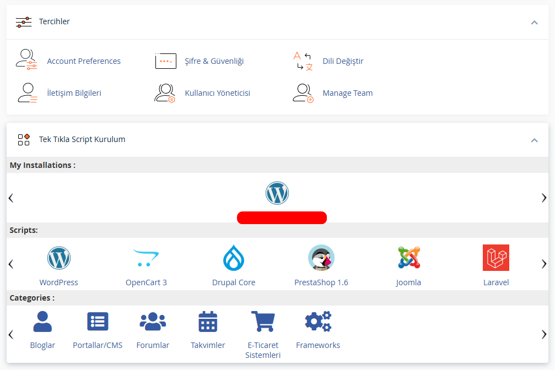Go to previous Scripts in the carousel

click(x=11, y=264)
